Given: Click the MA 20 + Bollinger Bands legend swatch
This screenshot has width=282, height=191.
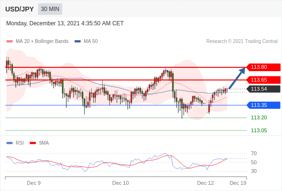Looking at the screenshot, I should point(10,42).
